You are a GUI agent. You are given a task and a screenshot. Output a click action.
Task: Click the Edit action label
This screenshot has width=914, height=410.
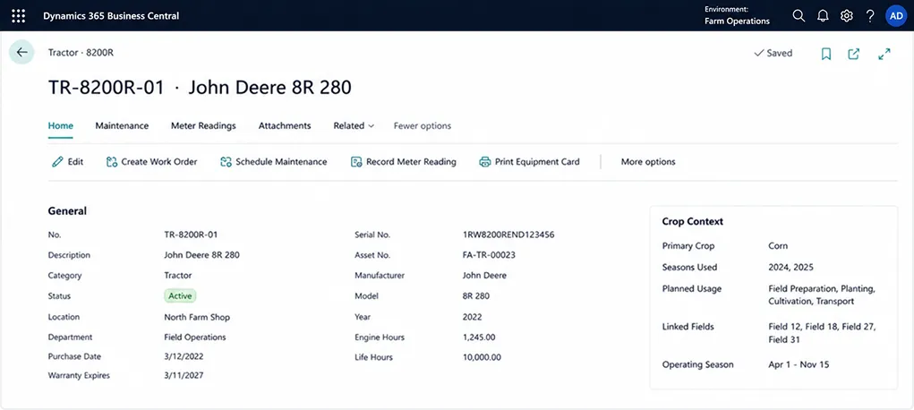coord(76,161)
